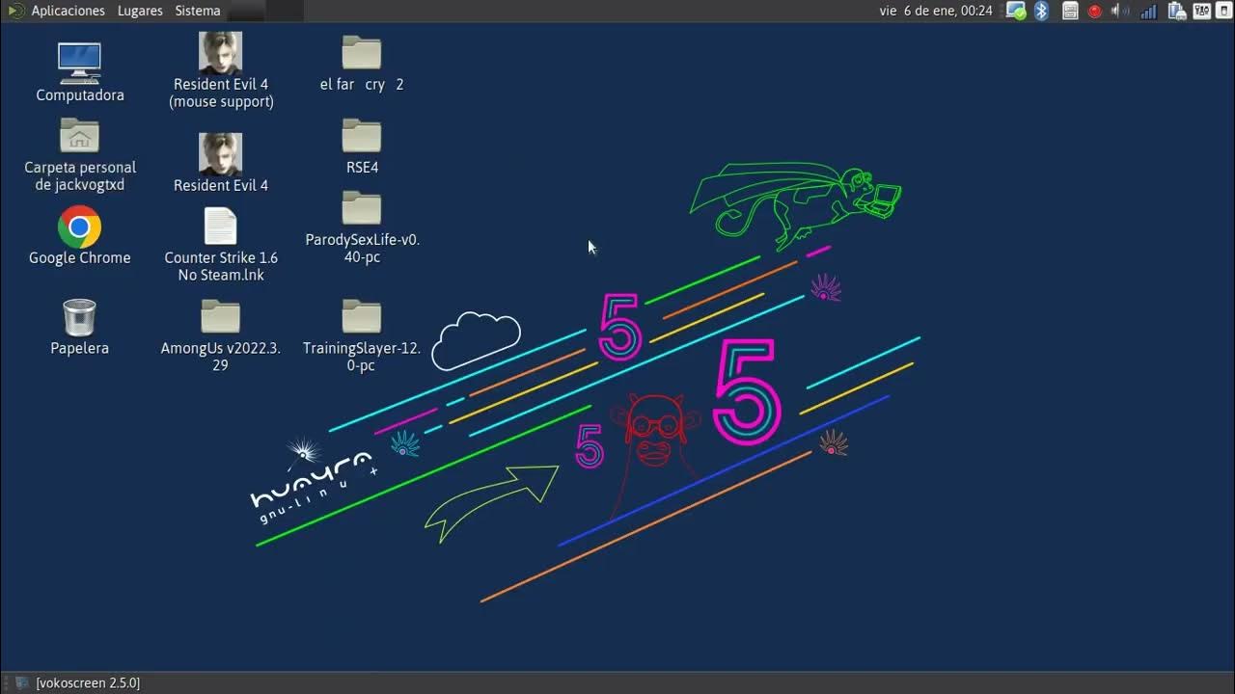Viewport: 1235px width, 694px height.
Task: Open the Bluetooth tray icon
Action: pos(1041,11)
